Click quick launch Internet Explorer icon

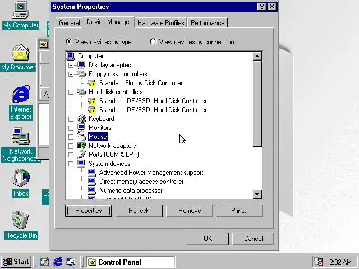coord(58,262)
